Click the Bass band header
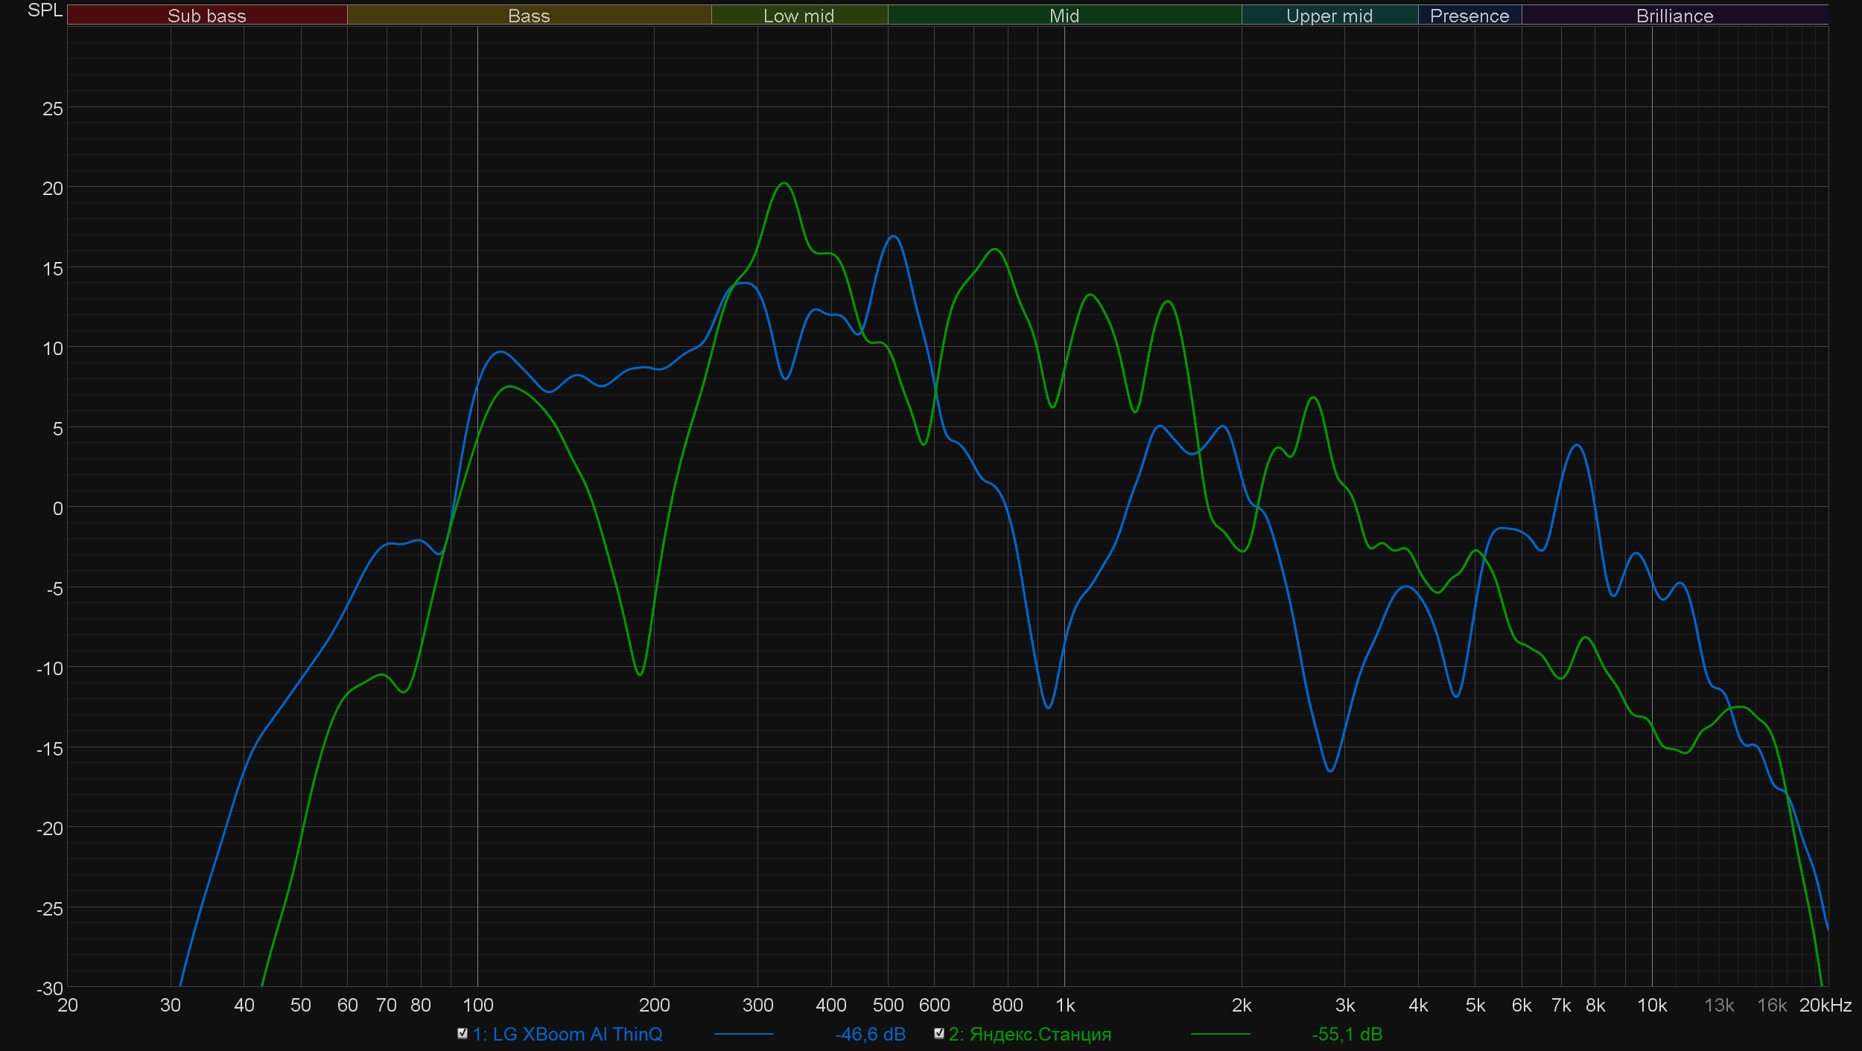1862x1051 pixels. click(529, 16)
